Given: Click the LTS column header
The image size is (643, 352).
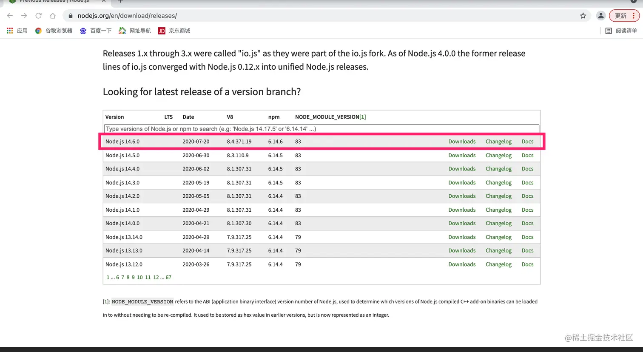Looking at the screenshot, I should (168, 117).
